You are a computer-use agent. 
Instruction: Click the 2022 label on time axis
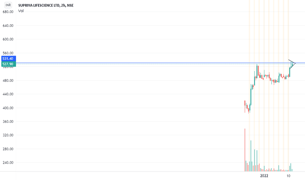coord(264,176)
